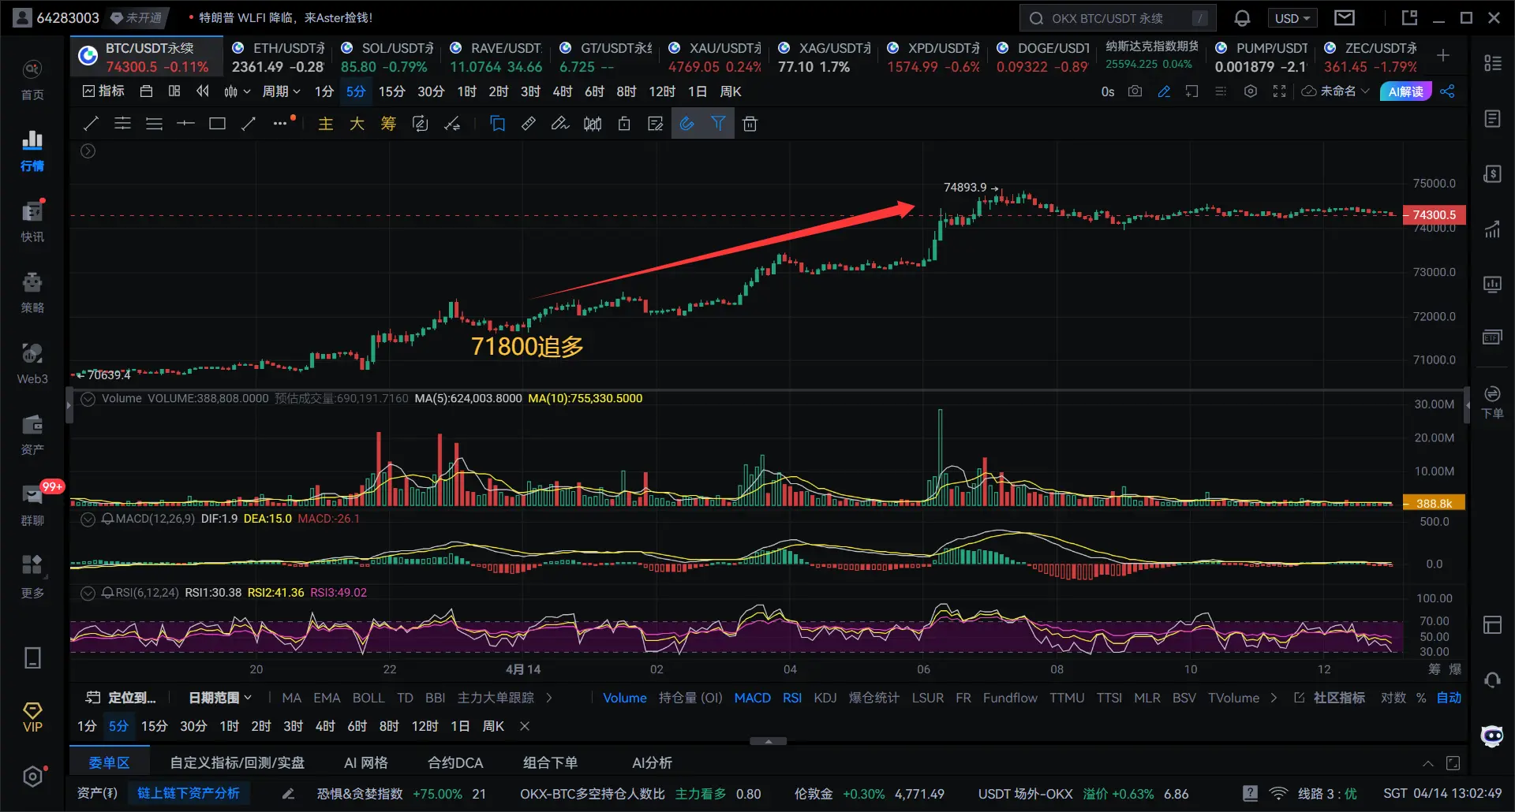Open the 周期 period dropdown

point(281,91)
